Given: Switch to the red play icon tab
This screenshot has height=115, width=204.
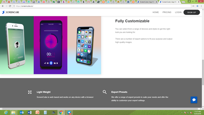Looking at the screenshot, I should click(x=9, y=2).
